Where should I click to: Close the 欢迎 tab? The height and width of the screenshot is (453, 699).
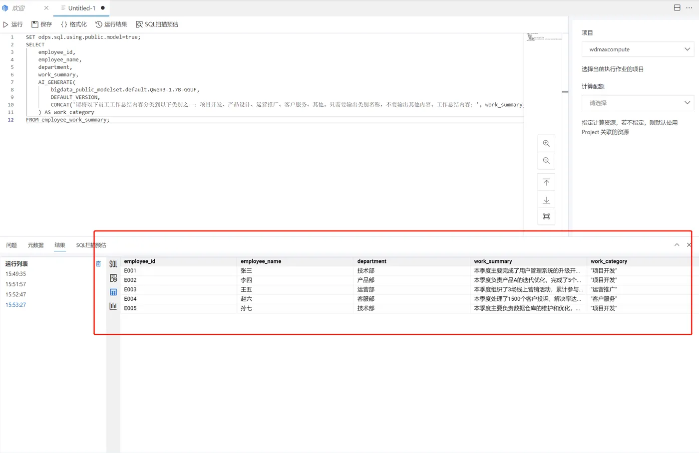coord(46,8)
